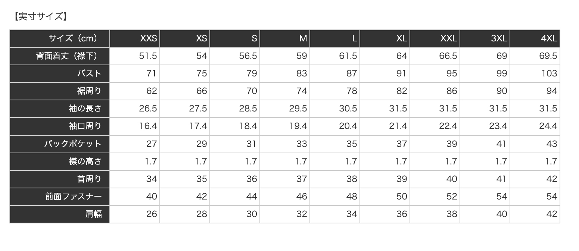Select the M size column header
The width and height of the screenshot is (579, 251).
[x=303, y=38]
